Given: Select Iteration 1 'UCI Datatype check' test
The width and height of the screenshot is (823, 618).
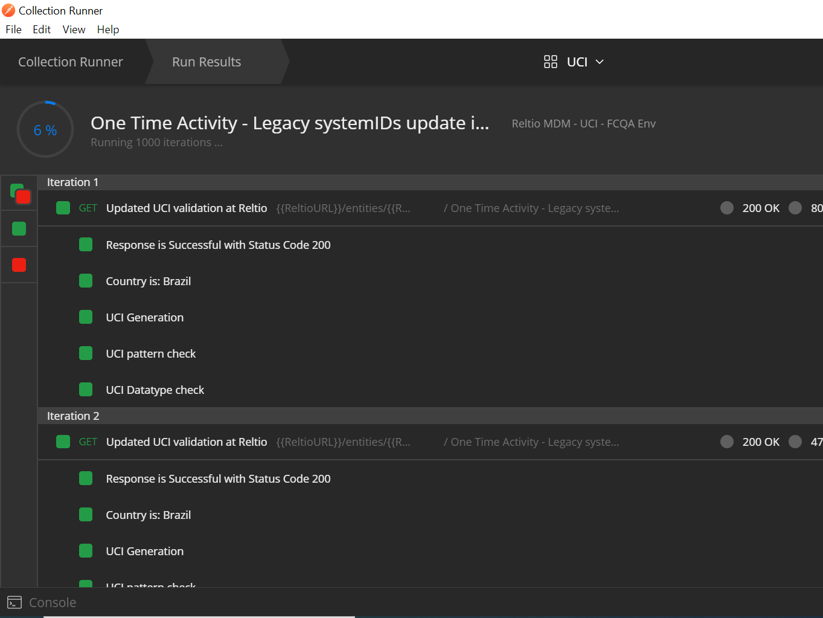Looking at the screenshot, I should [155, 390].
